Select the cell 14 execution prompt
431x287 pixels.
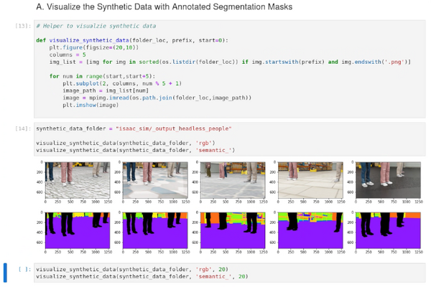coord(22,128)
